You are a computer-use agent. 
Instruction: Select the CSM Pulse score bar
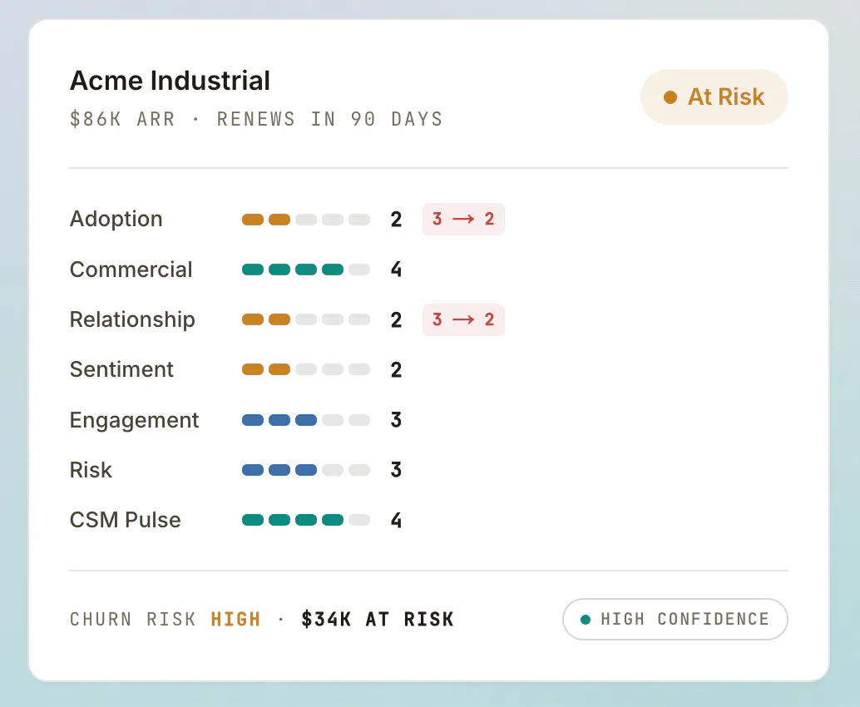tap(306, 520)
